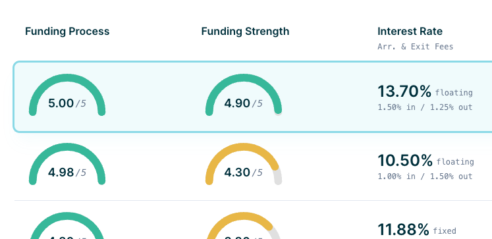
Task: Click the 11.88% fixed interest rate
Action: point(417,230)
